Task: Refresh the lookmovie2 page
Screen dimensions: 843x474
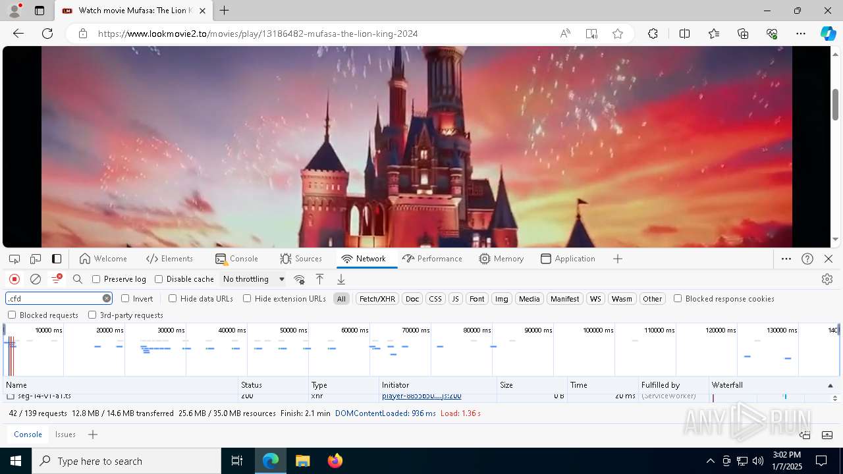Action: point(47,34)
